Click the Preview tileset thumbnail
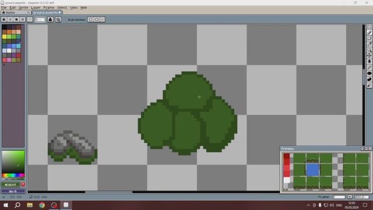Viewport: 373px width, 210px height. coord(326,172)
